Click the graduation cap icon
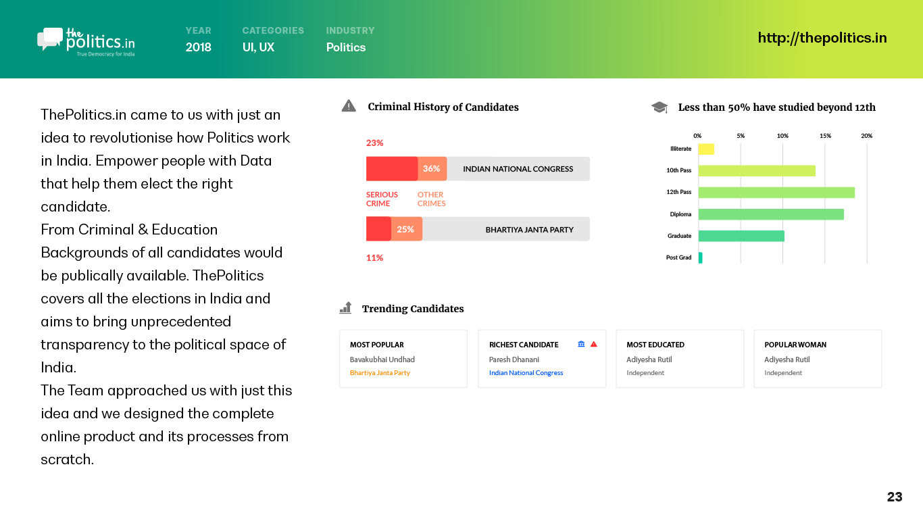The image size is (923, 519). 659,107
